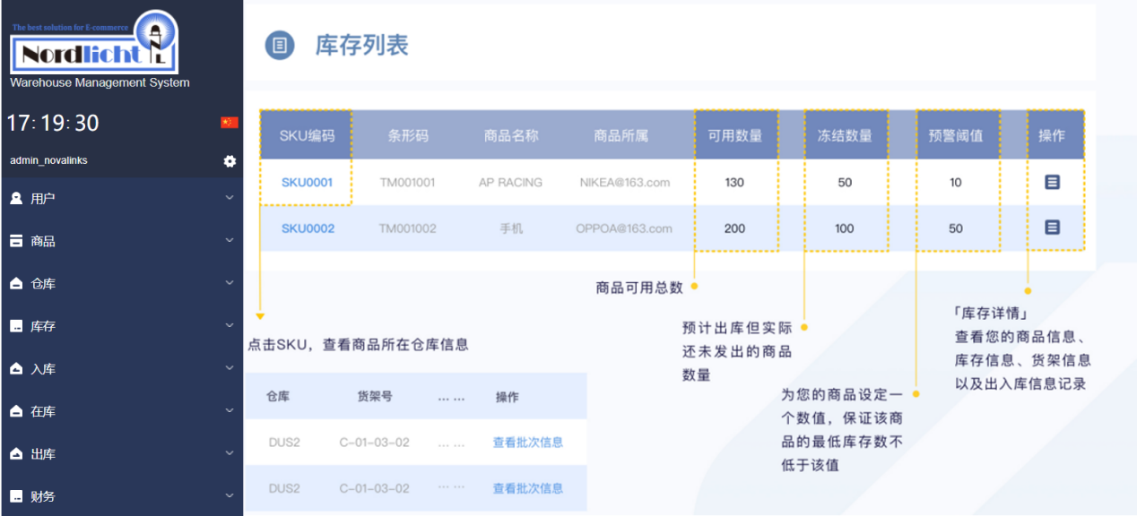Click the 库存列表 page header icon
This screenshot has height=516, width=1137.
point(278,45)
